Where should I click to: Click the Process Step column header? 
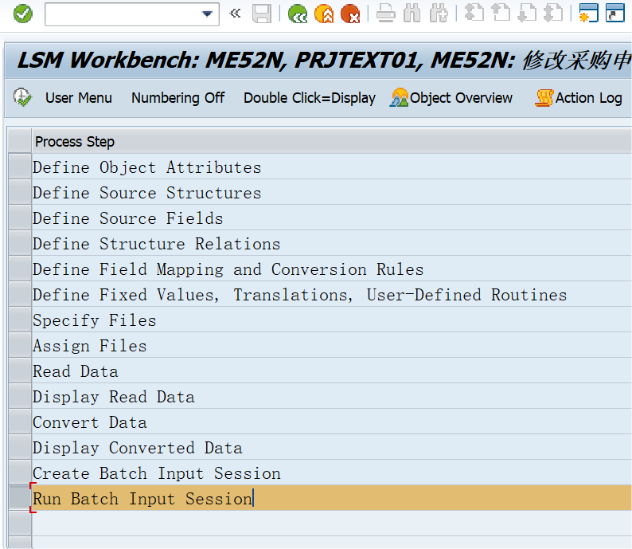click(x=331, y=142)
